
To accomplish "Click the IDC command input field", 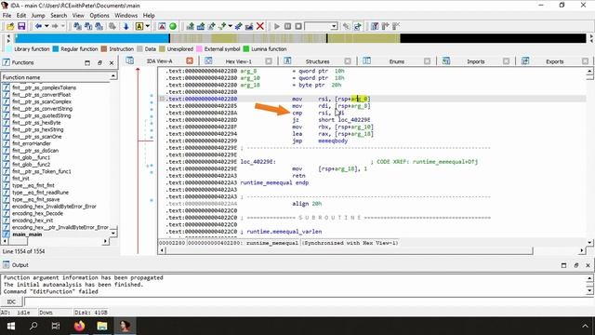I will 309,301.
